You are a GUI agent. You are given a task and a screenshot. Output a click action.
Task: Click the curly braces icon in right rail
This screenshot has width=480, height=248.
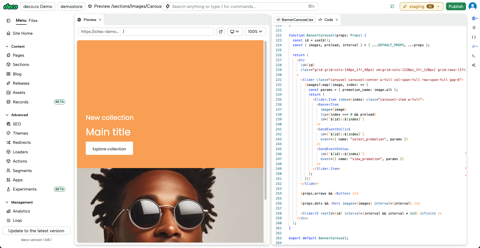coord(474,37)
